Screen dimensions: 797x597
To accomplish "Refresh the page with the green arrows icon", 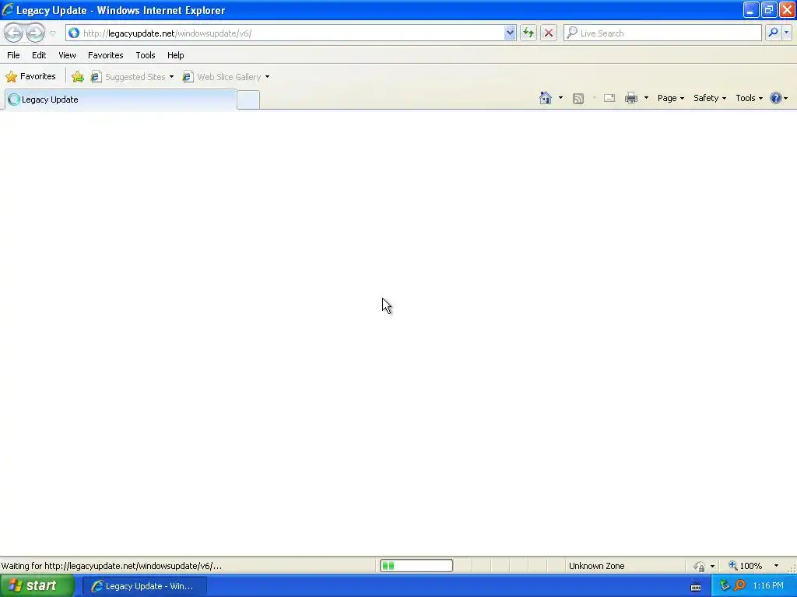I will 528,33.
